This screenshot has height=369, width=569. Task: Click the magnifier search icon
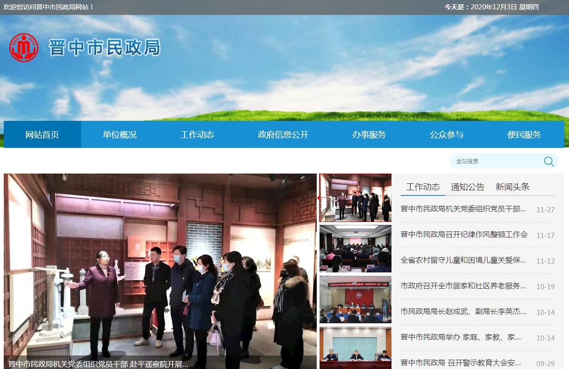[x=548, y=161]
